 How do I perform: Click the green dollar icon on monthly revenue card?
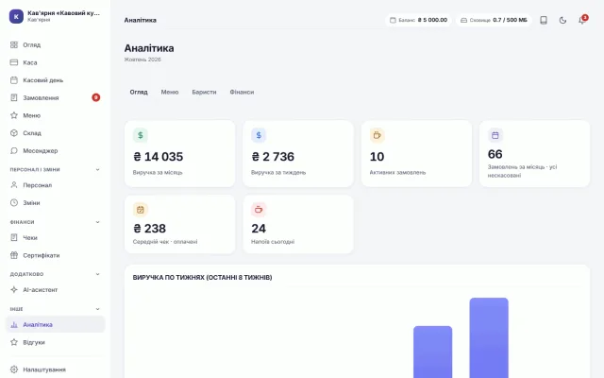pos(141,135)
